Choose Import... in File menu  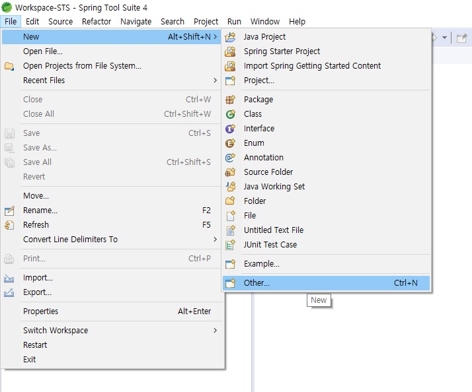tap(111, 278)
